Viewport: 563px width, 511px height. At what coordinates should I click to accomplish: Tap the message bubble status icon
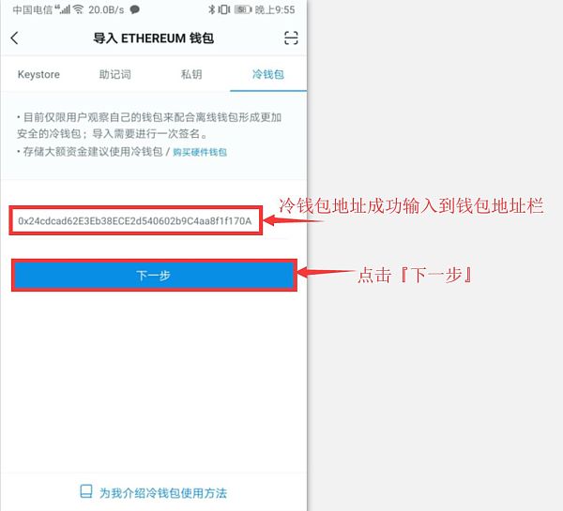[134, 9]
